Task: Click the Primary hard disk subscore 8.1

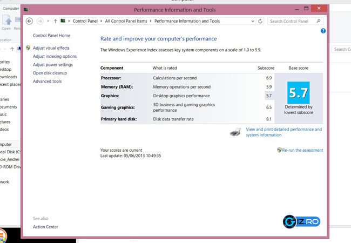Action: 269,119
